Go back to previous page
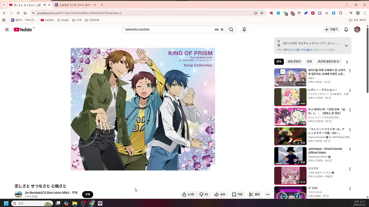 [4, 13]
